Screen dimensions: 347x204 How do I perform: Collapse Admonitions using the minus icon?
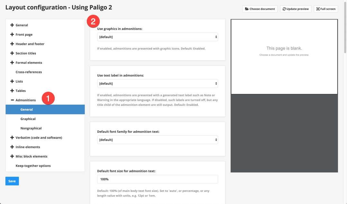pos(12,100)
